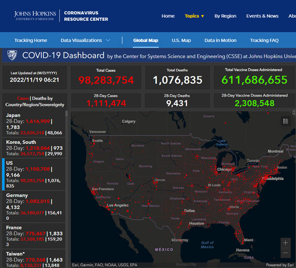Click the Total Deaths value 1,076,835
The height and width of the screenshot is (268, 296).
click(178, 80)
